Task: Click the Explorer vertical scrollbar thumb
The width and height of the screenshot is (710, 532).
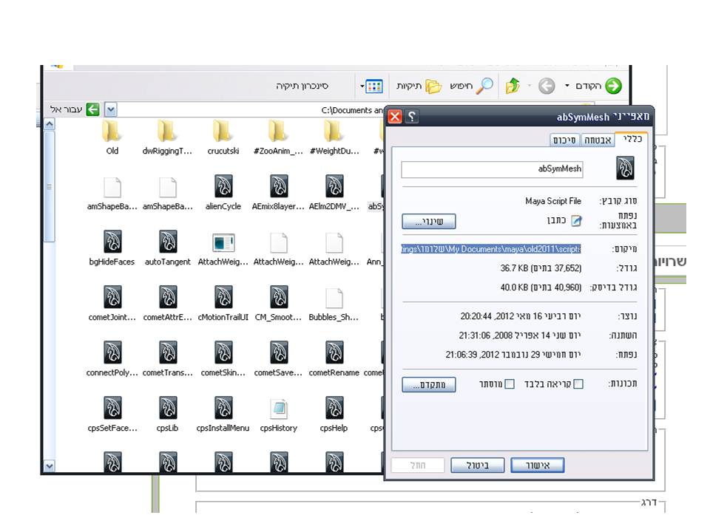Action: coord(50,186)
